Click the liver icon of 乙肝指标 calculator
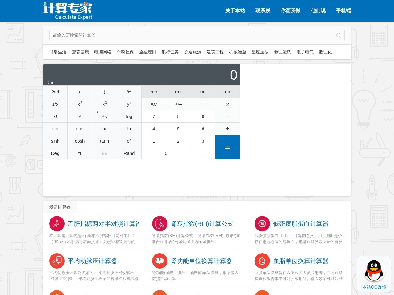Viewport: 394px width, 295px height. pyautogui.click(x=57, y=224)
